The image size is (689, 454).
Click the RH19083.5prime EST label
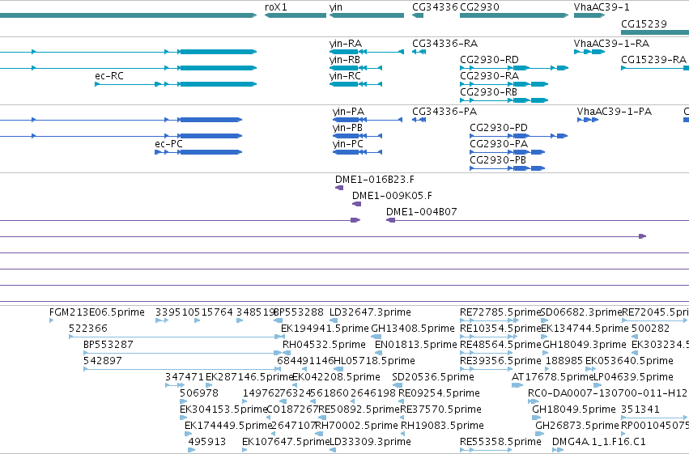pos(443,426)
